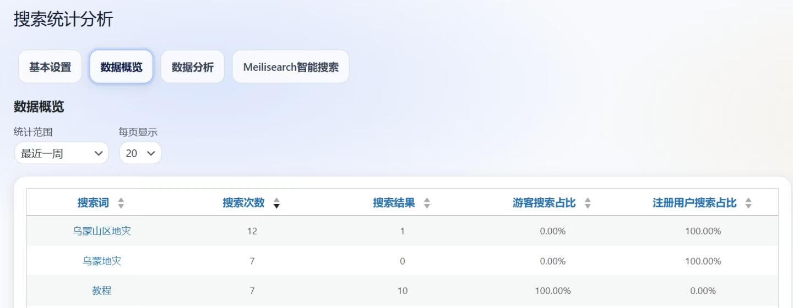The width and height of the screenshot is (793, 308).
Task: Switch to the 数据概览 tab
Action: click(121, 67)
